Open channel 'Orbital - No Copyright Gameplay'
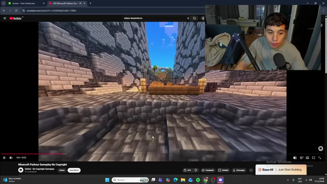 point(40,169)
